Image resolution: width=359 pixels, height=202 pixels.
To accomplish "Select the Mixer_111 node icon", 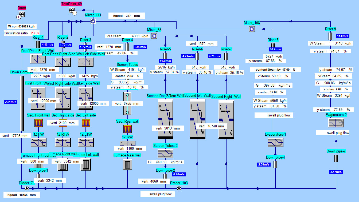I will (x=93, y=22).
